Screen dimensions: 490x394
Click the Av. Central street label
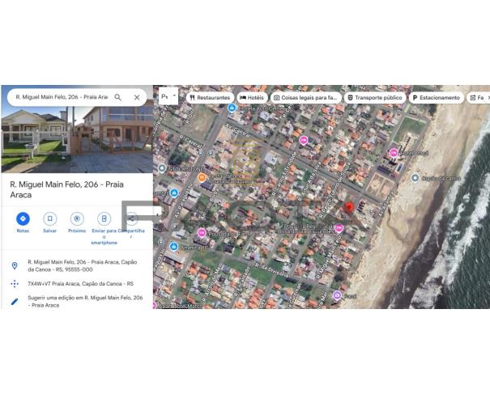pyautogui.click(x=238, y=131)
